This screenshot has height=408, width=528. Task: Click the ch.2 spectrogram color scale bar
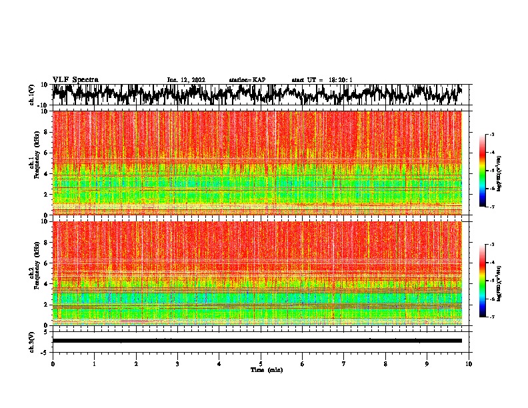483,281
